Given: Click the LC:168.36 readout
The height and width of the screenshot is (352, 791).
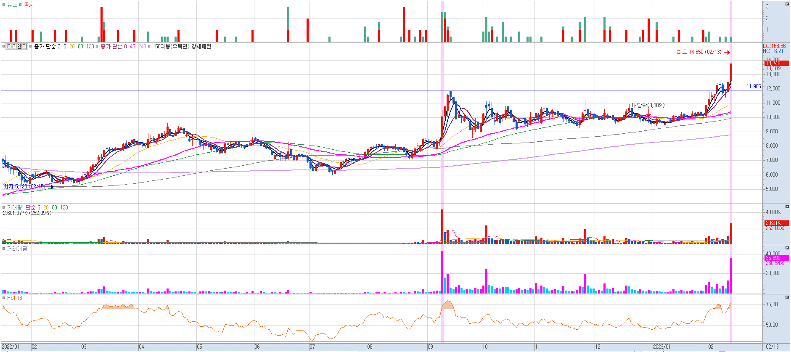Looking at the screenshot, I should tap(774, 46).
